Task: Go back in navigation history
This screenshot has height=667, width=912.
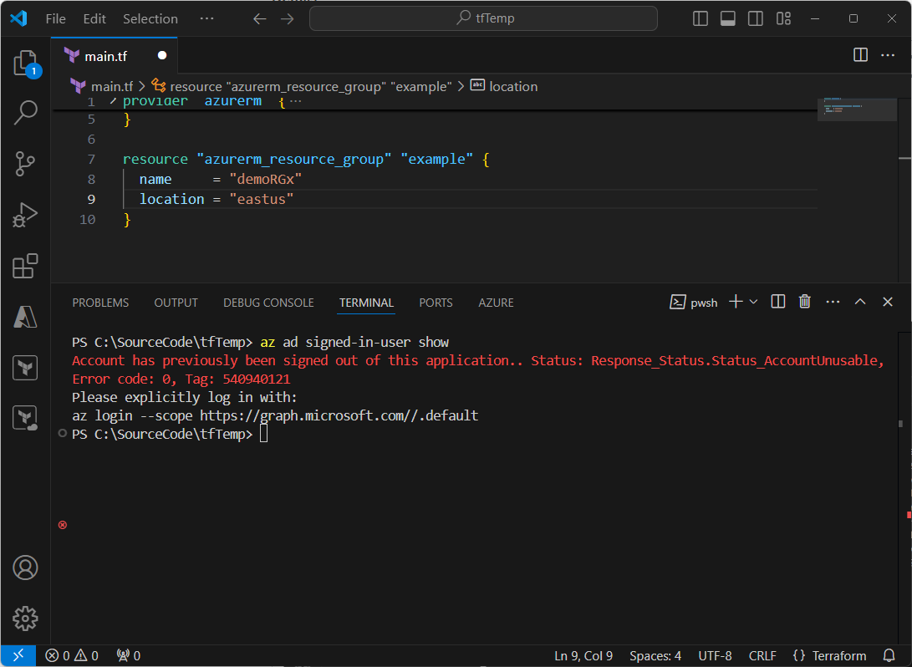Action: [x=260, y=18]
